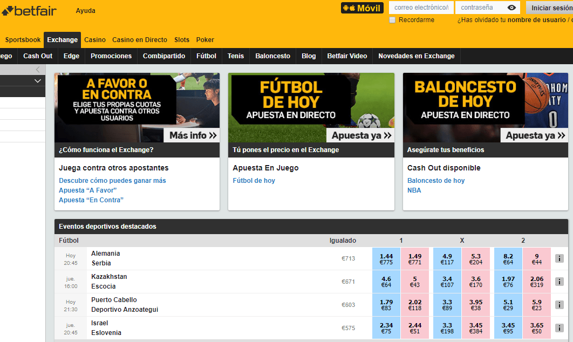Open info icon for Puerto Cabello match
Image resolution: width=573 pixels, height=342 pixels.
tap(560, 305)
